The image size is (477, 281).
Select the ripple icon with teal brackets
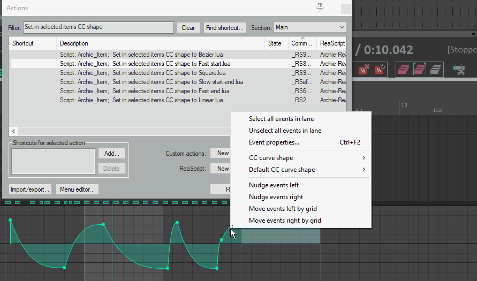point(420,69)
